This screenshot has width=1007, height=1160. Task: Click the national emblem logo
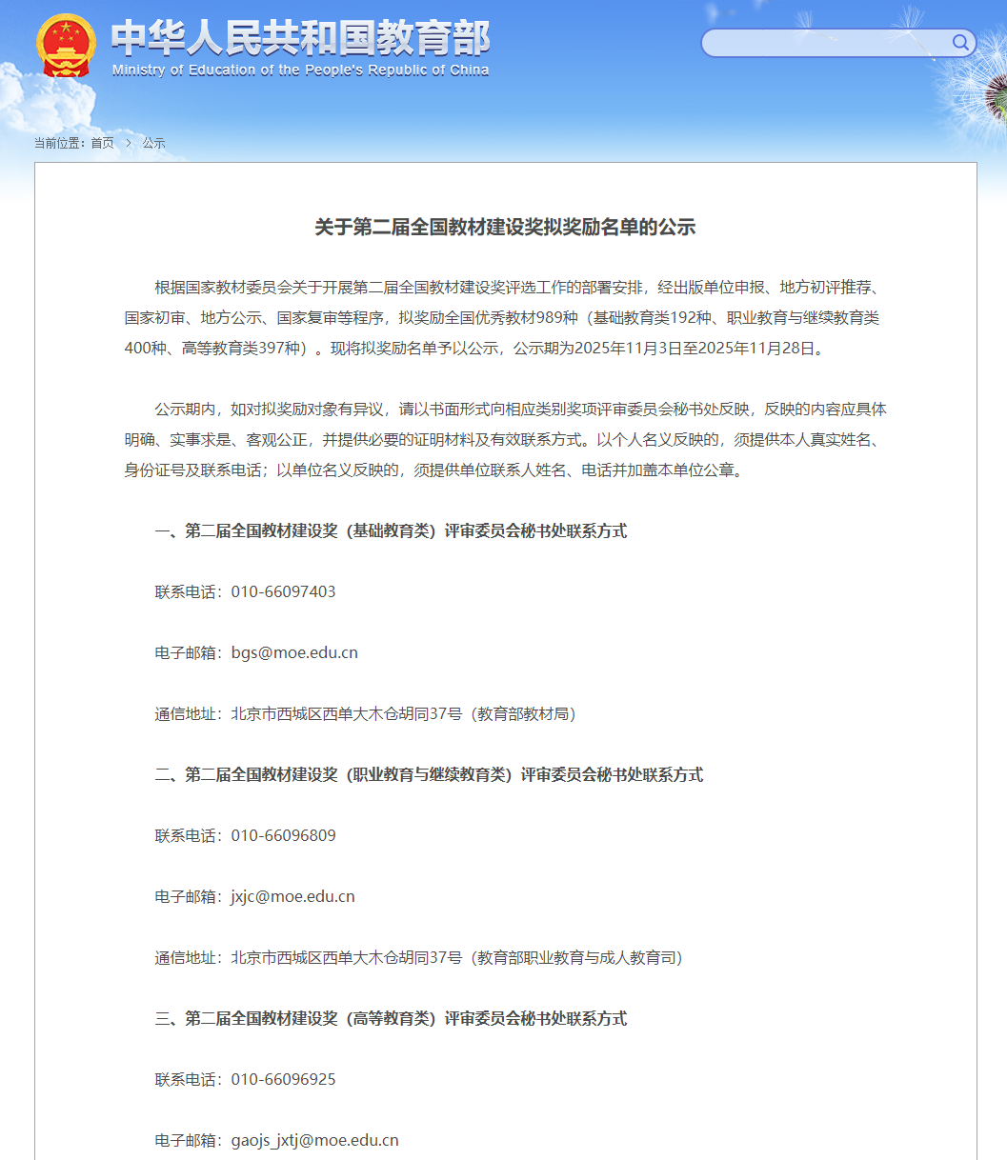tap(66, 45)
